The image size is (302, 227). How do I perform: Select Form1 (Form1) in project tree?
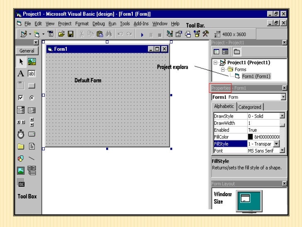tap(256, 76)
